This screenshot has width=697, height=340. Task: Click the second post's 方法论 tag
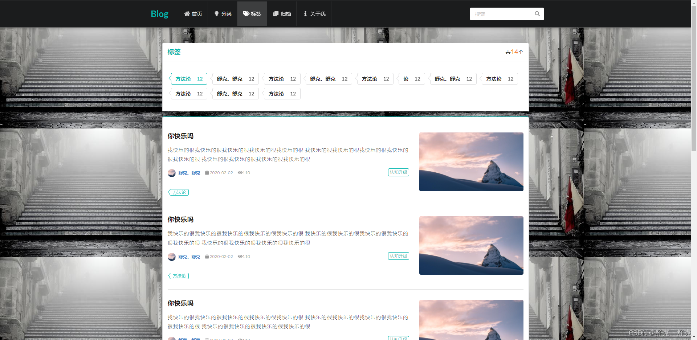179,276
